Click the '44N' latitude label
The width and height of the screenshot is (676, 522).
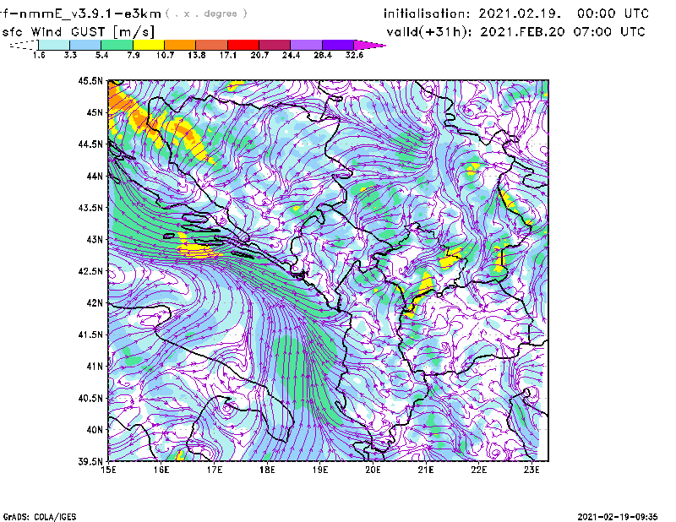[95, 176]
